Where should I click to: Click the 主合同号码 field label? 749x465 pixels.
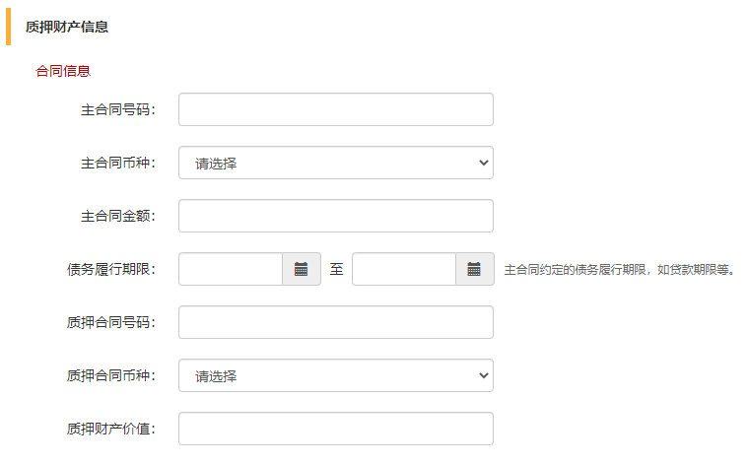pos(118,109)
